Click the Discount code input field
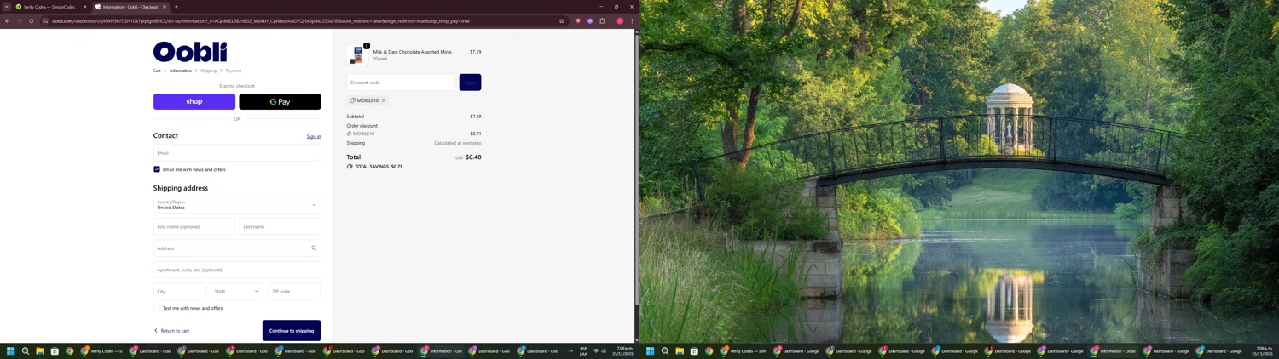Viewport: 1279px width, 359px height. click(401, 83)
